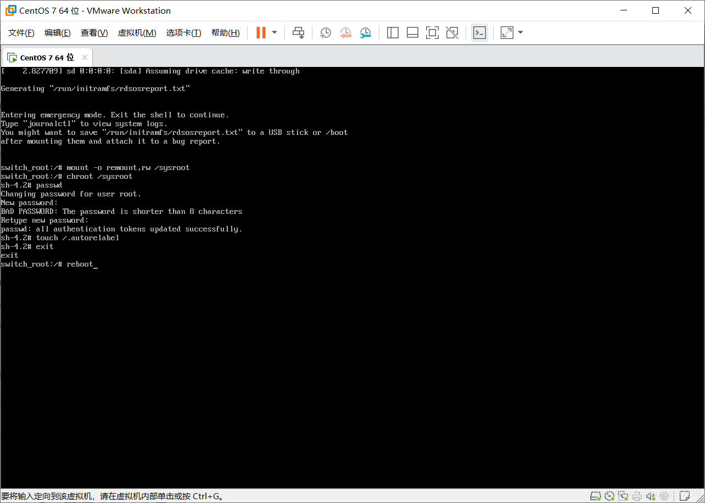Screen dimensions: 705x503
Task: Pause the running virtual machine
Action: point(261,33)
